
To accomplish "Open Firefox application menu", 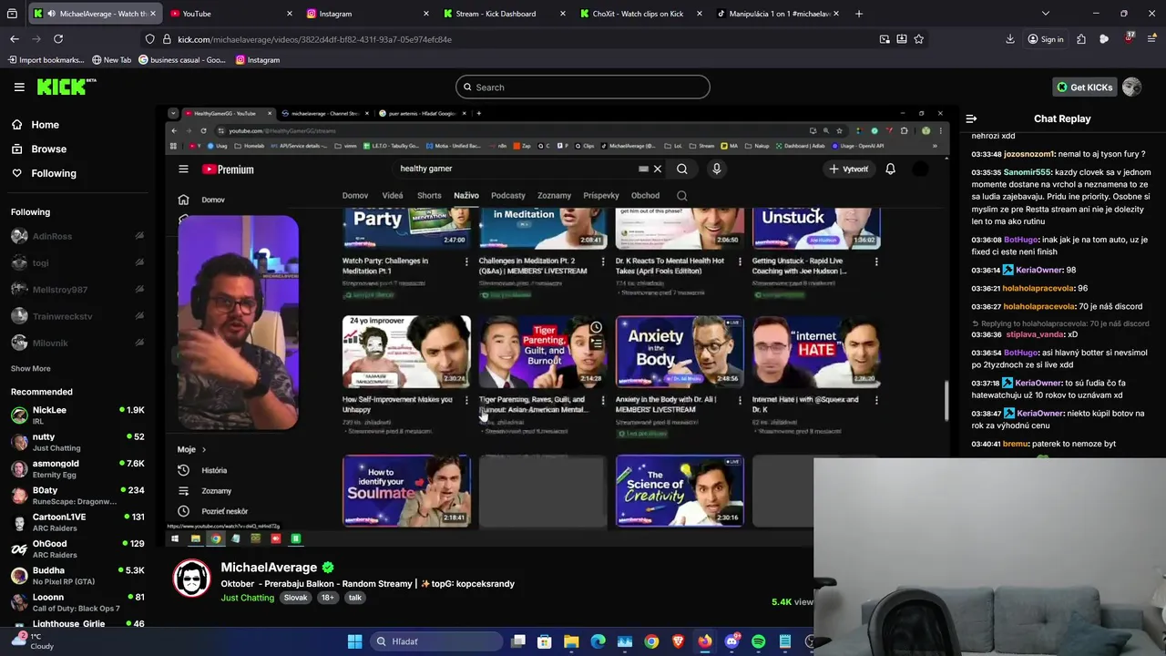I will pyautogui.click(x=1152, y=39).
